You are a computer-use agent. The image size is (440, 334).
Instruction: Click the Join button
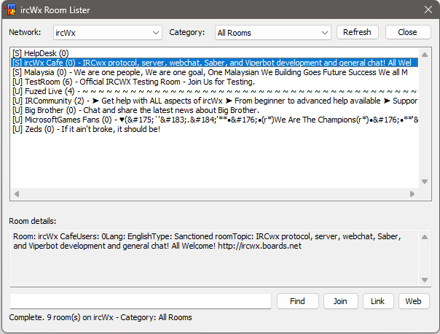click(x=340, y=301)
